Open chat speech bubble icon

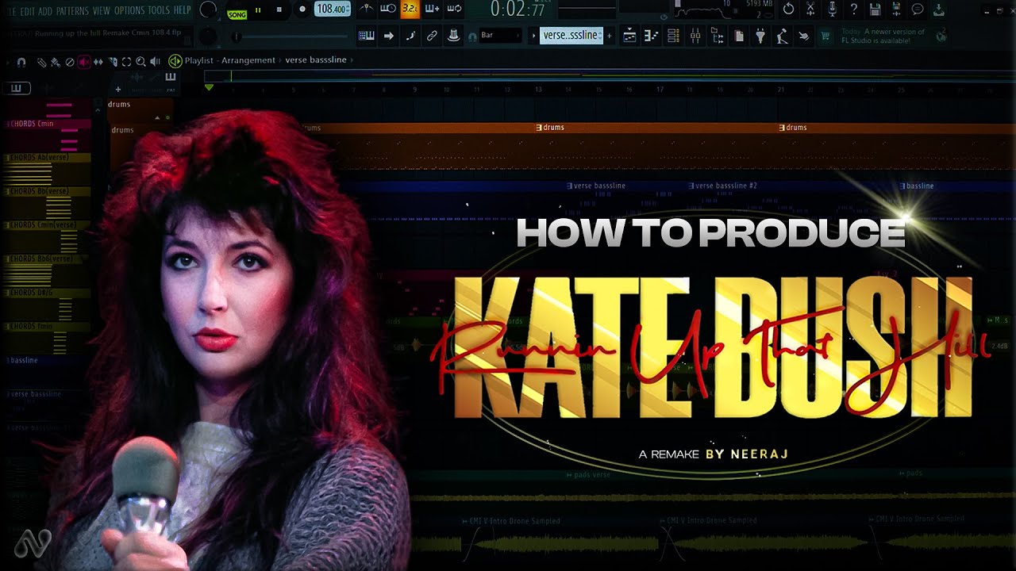point(918,10)
